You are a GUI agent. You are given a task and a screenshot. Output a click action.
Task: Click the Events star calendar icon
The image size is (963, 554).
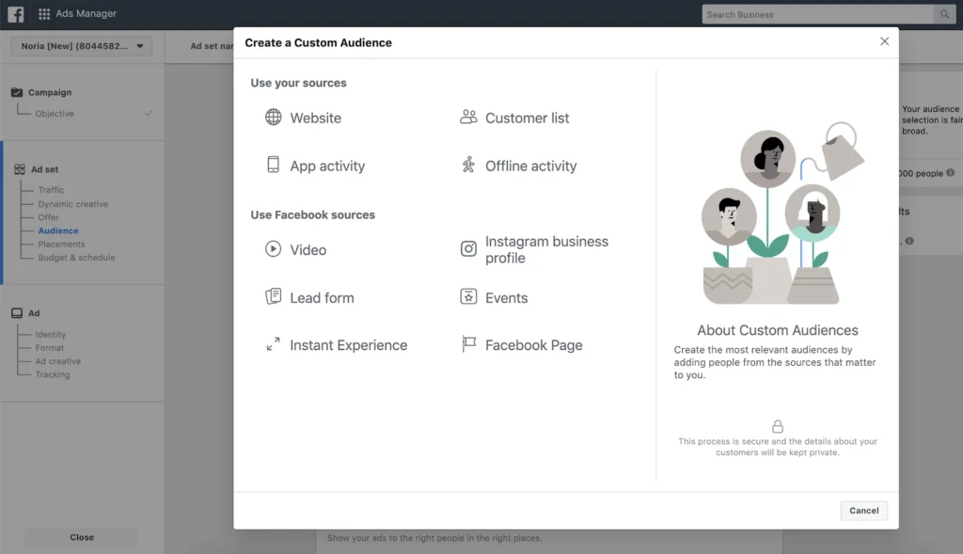click(468, 296)
